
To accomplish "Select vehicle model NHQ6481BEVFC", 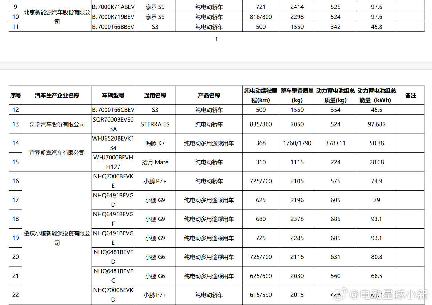I will 113,276.
